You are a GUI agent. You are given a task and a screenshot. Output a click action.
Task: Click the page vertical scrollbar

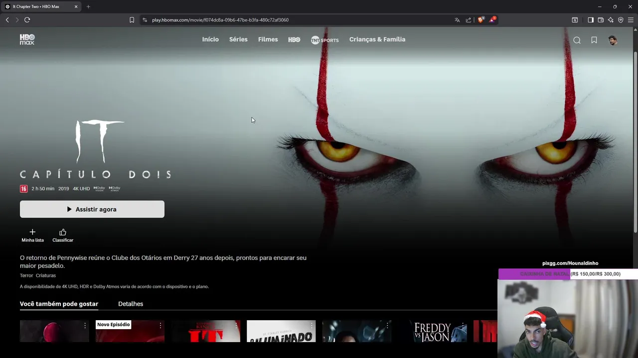click(635, 142)
